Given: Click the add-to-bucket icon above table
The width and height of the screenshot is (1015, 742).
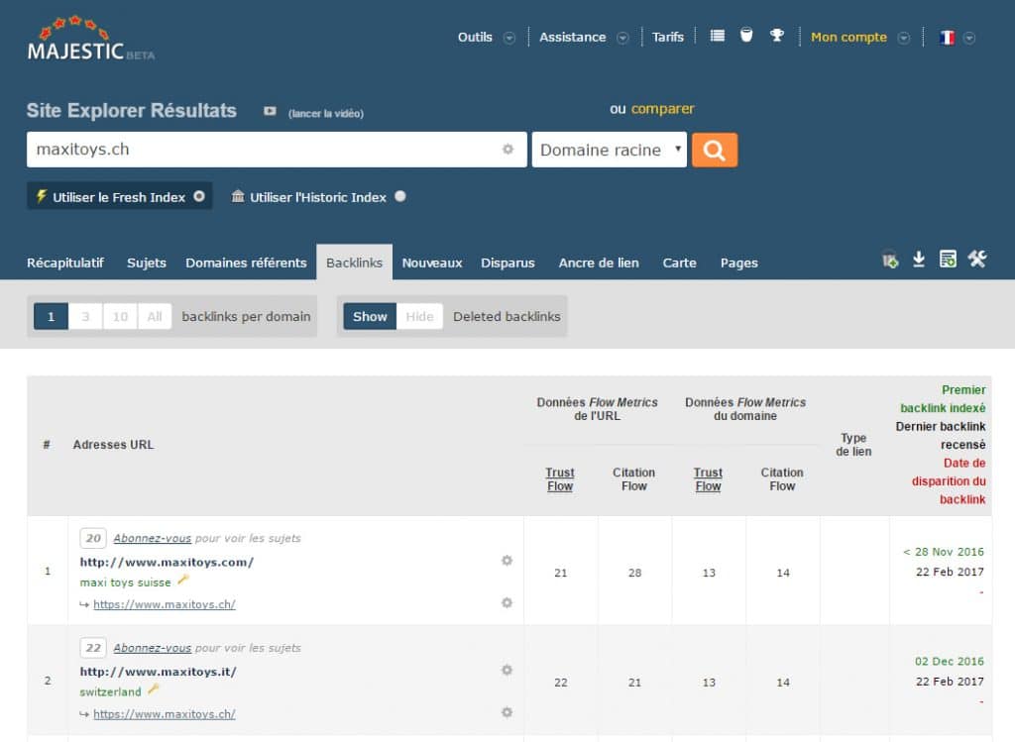Looking at the screenshot, I should pos(890,261).
